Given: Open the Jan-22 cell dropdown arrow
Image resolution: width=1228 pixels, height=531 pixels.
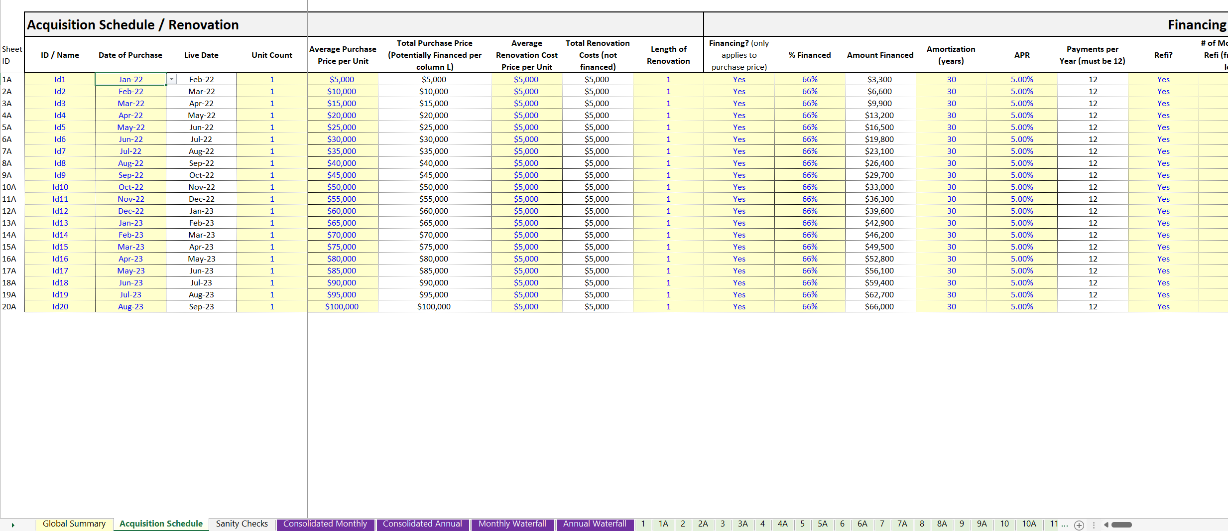Looking at the screenshot, I should point(171,79).
